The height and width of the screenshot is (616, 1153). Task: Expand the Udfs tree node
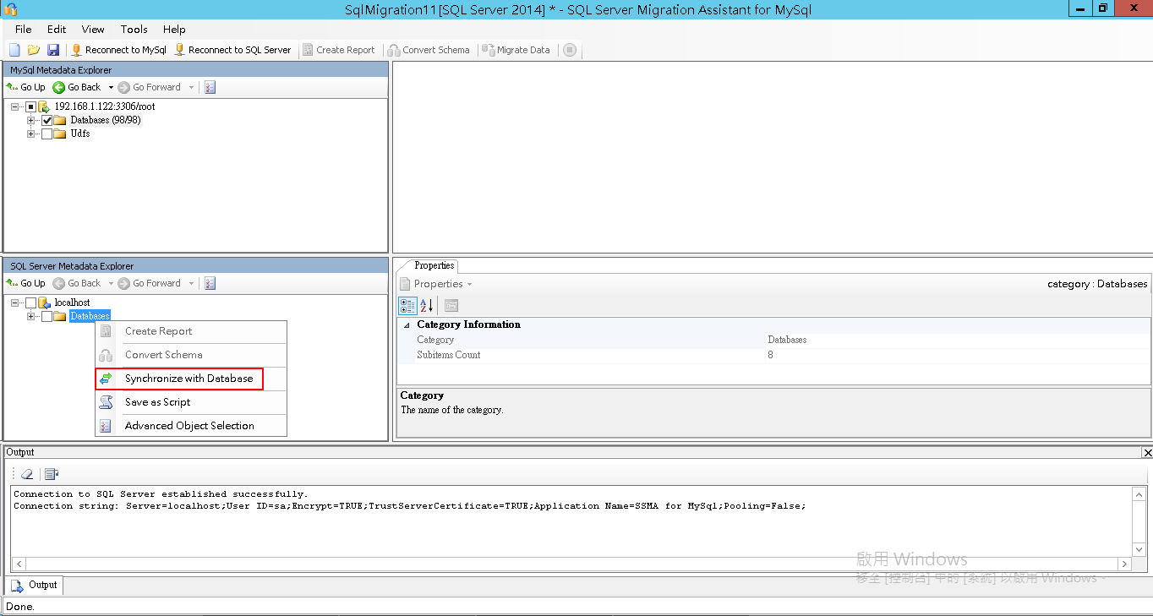click(x=30, y=133)
